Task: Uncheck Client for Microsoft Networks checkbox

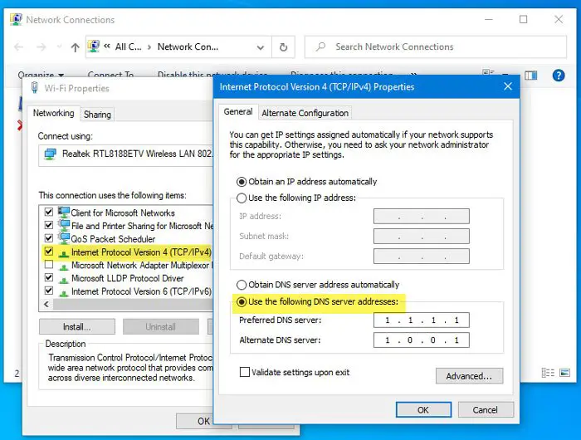Action: click(x=48, y=212)
